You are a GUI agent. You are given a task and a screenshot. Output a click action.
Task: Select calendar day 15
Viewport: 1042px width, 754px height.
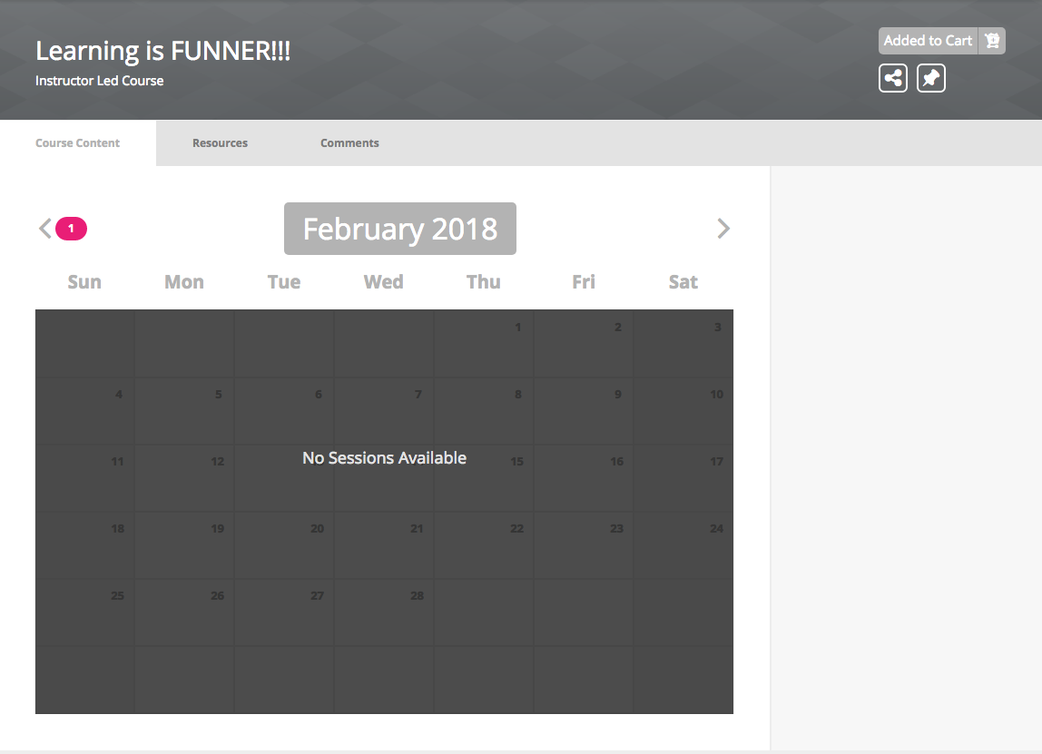coord(484,477)
